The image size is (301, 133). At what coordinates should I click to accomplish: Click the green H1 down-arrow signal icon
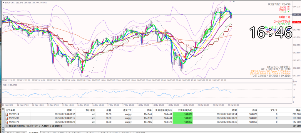[x=289, y=12]
